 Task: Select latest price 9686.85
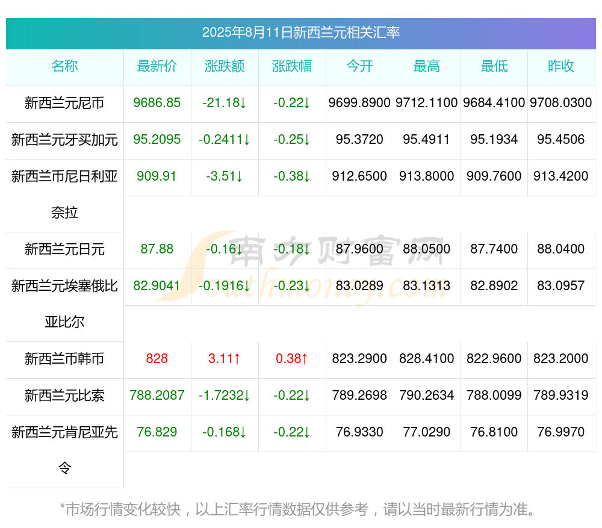click(x=157, y=102)
